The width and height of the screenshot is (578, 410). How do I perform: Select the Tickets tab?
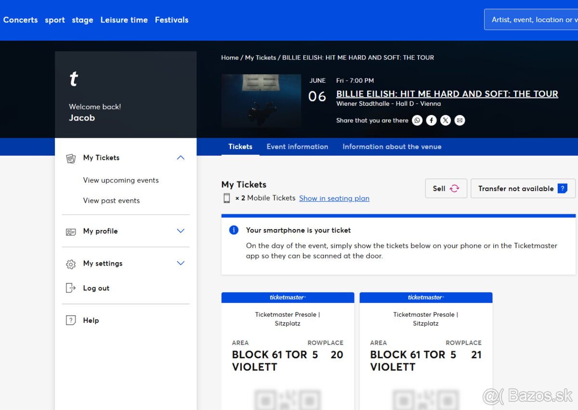click(240, 147)
